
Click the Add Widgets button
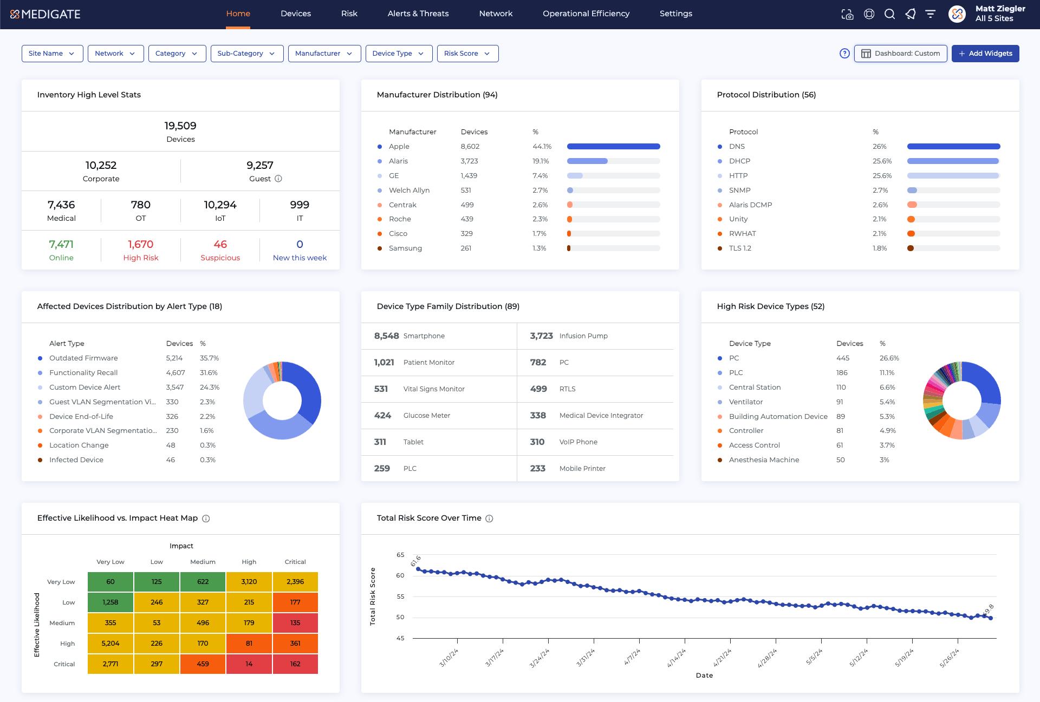(x=985, y=54)
